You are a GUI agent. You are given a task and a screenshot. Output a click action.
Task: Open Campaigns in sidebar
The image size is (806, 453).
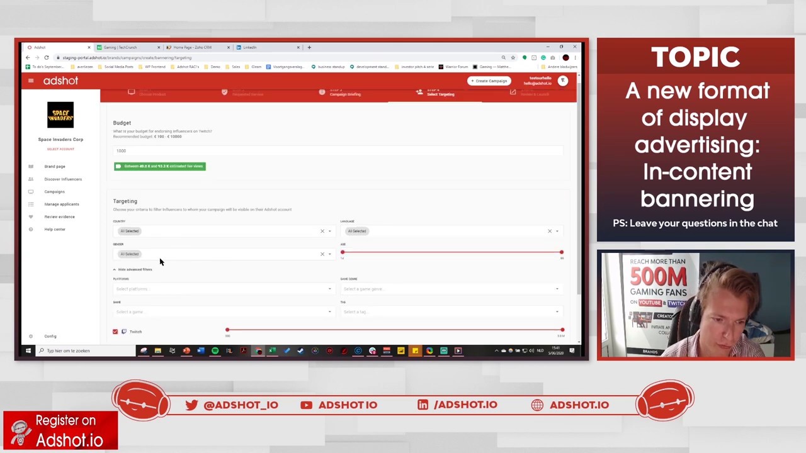(x=54, y=191)
